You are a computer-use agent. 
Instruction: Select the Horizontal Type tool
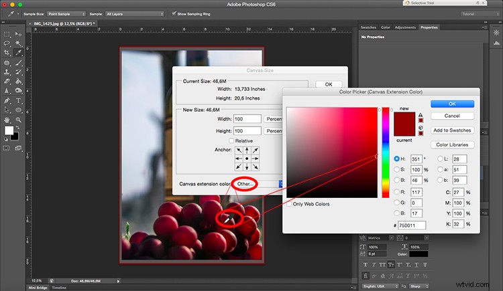(18, 100)
